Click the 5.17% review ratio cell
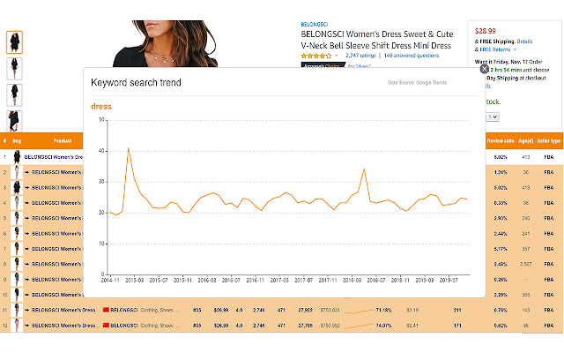The width and height of the screenshot is (564, 353). pos(501,249)
